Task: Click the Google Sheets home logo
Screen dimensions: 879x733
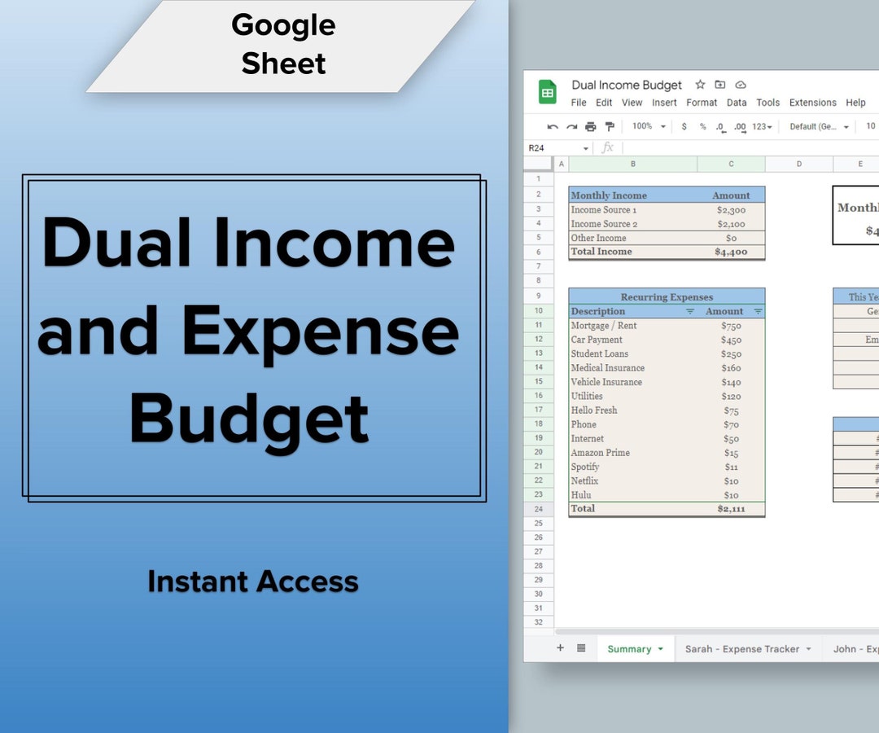Action: tap(549, 90)
